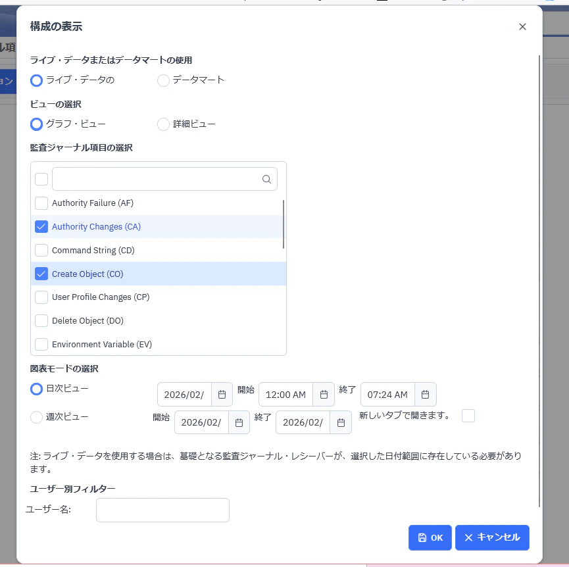Screen dimensions: 569x567
Task: Open calendar for daily view date
Action: (222, 395)
